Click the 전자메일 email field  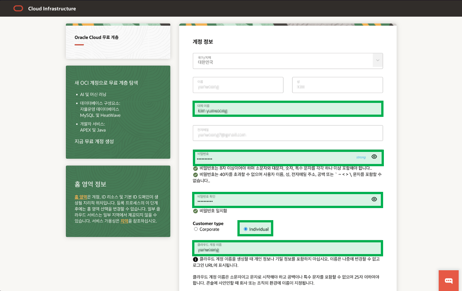(288, 133)
